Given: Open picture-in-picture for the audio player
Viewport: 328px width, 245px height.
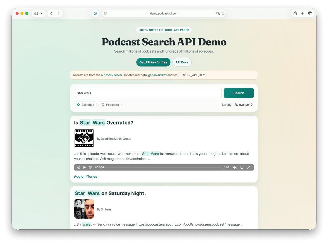Looking at the screenshot, I should 242,167.
